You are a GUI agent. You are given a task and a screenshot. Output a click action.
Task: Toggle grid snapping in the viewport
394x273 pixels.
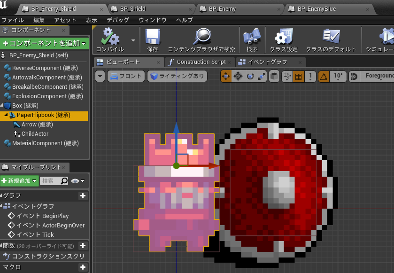tap(298, 76)
